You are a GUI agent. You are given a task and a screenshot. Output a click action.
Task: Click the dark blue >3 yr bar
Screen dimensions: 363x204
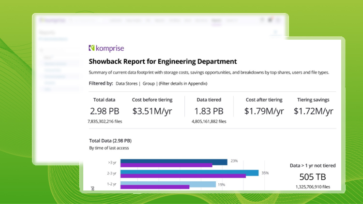coord(173,162)
